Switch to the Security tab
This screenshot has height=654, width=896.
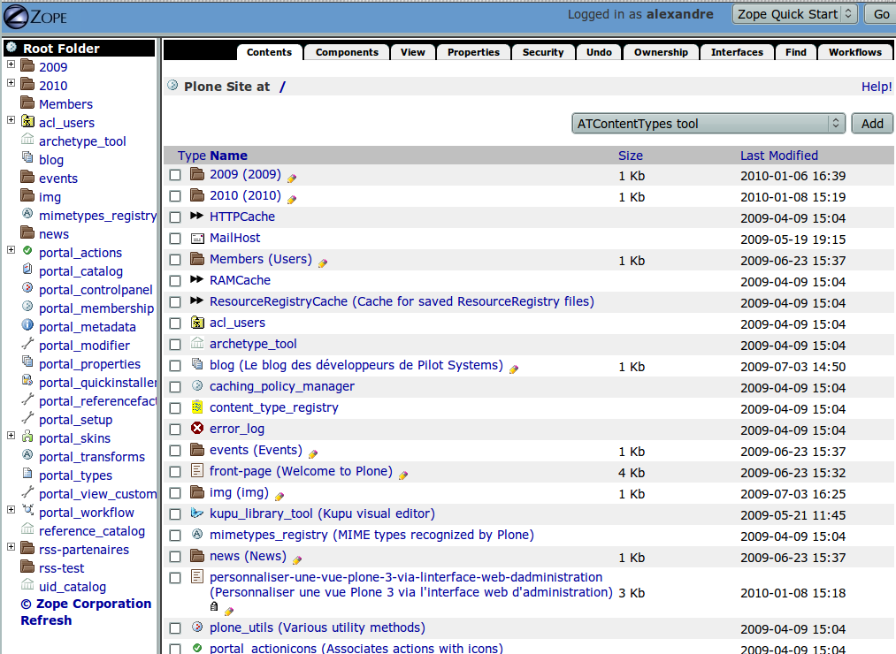[x=543, y=52]
